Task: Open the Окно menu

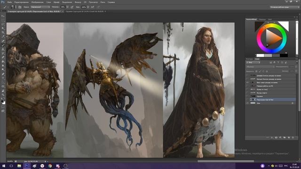Action: (x=103, y=2)
